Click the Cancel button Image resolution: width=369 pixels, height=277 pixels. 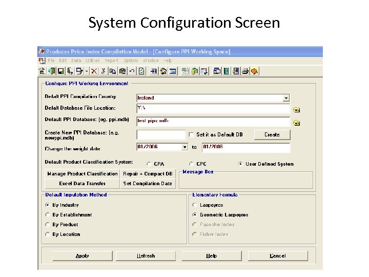pos(278,256)
